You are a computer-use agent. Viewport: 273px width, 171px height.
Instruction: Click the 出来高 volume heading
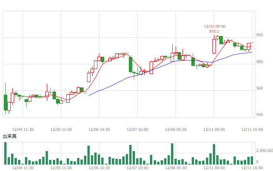click(10, 136)
